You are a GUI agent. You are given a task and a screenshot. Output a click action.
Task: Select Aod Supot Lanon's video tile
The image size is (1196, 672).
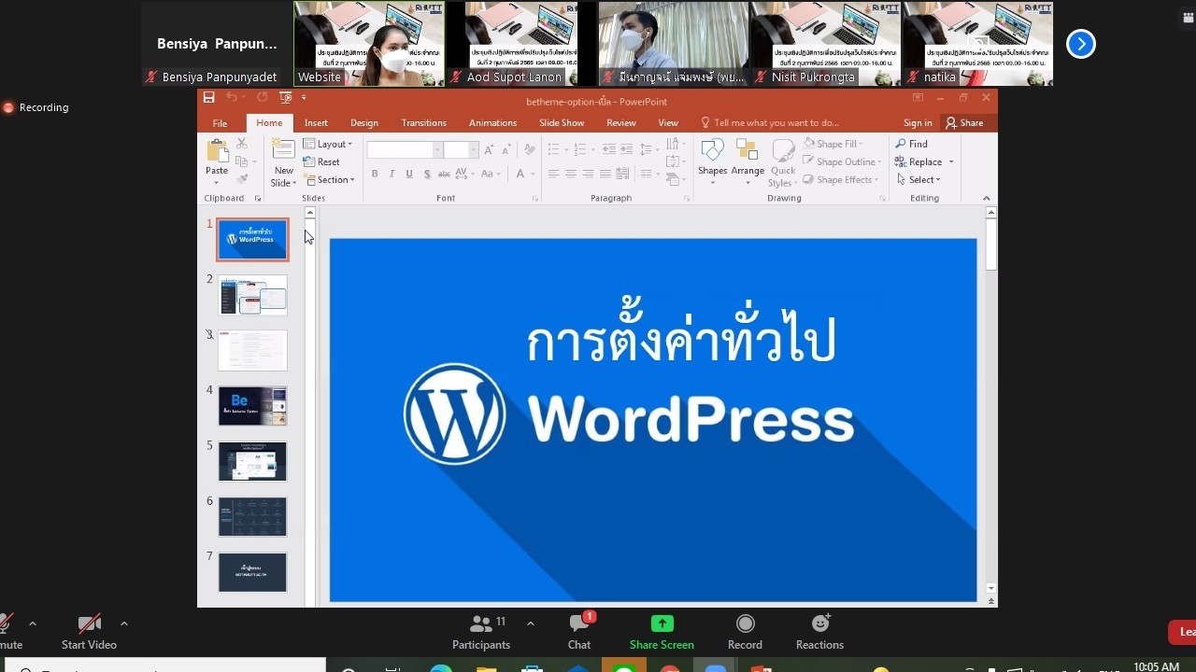pos(521,44)
